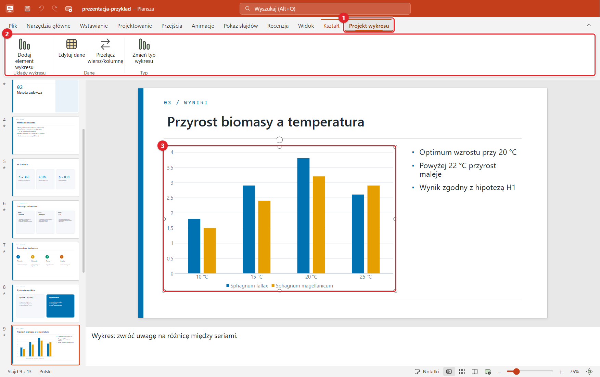Click the Wyszukaj search field
Screen dimensions: 600x377
(325, 9)
